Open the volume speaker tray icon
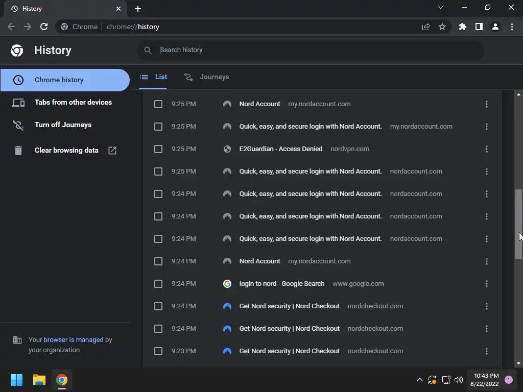This screenshot has width=523, height=392. [x=459, y=380]
